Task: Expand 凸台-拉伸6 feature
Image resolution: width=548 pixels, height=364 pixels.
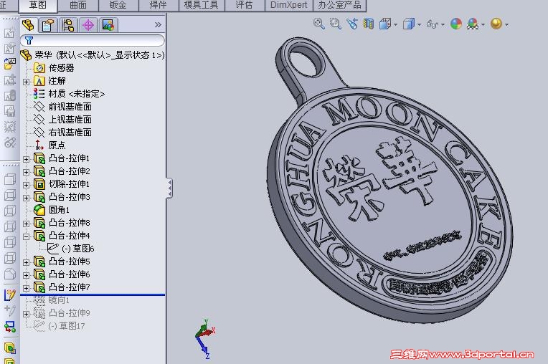Action: point(27,276)
